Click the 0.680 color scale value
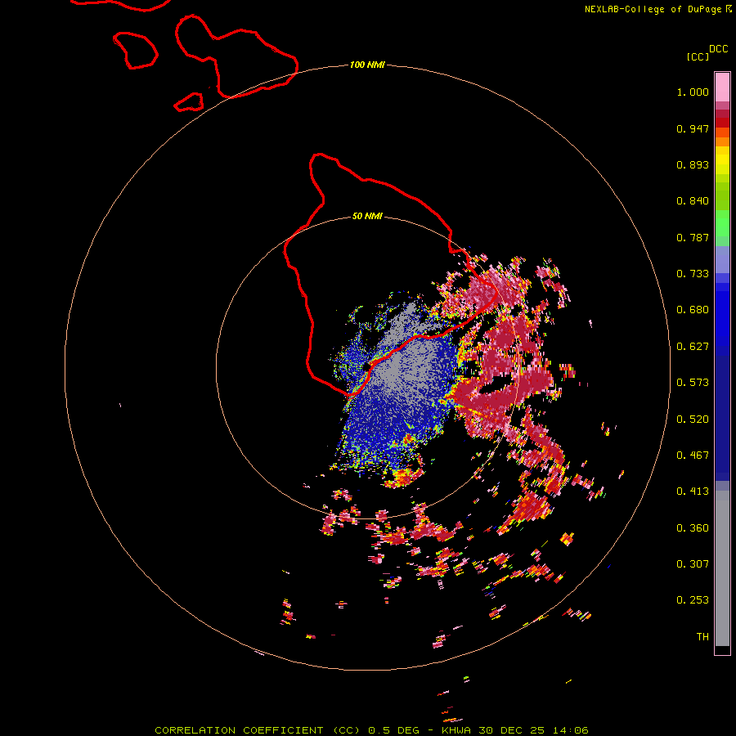736x736 pixels. tap(693, 310)
